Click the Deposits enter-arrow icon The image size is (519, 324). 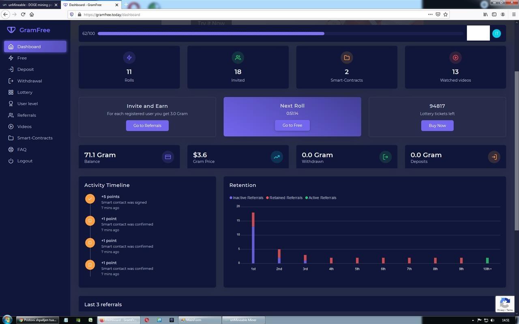point(494,157)
